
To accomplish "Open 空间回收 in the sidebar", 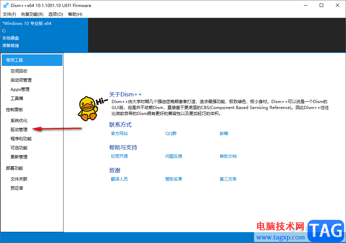I will (19, 71).
